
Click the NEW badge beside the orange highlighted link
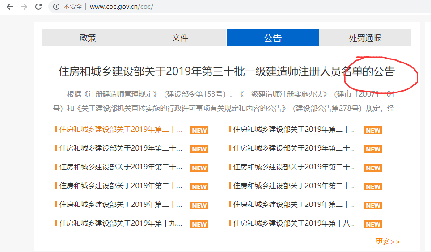[199, 130]
